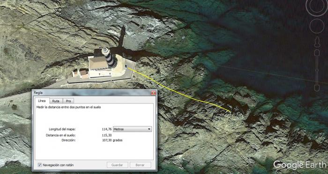Click the striped lighthouse tower on the map

[109, 57]
